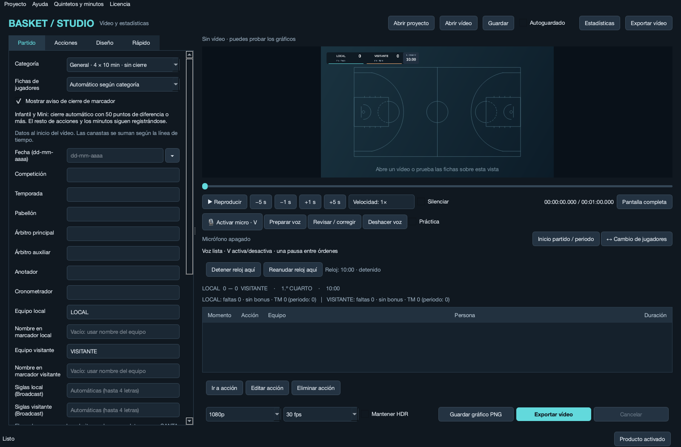The height and width of the screenshot is (447, 681).
Task: Toggle Mantener HDR checkbox
Action: [x=365, y=414]
